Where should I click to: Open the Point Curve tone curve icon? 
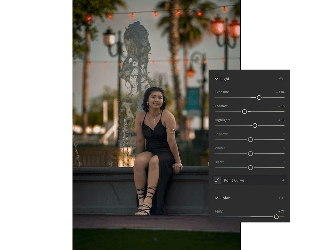coord(217,180)
